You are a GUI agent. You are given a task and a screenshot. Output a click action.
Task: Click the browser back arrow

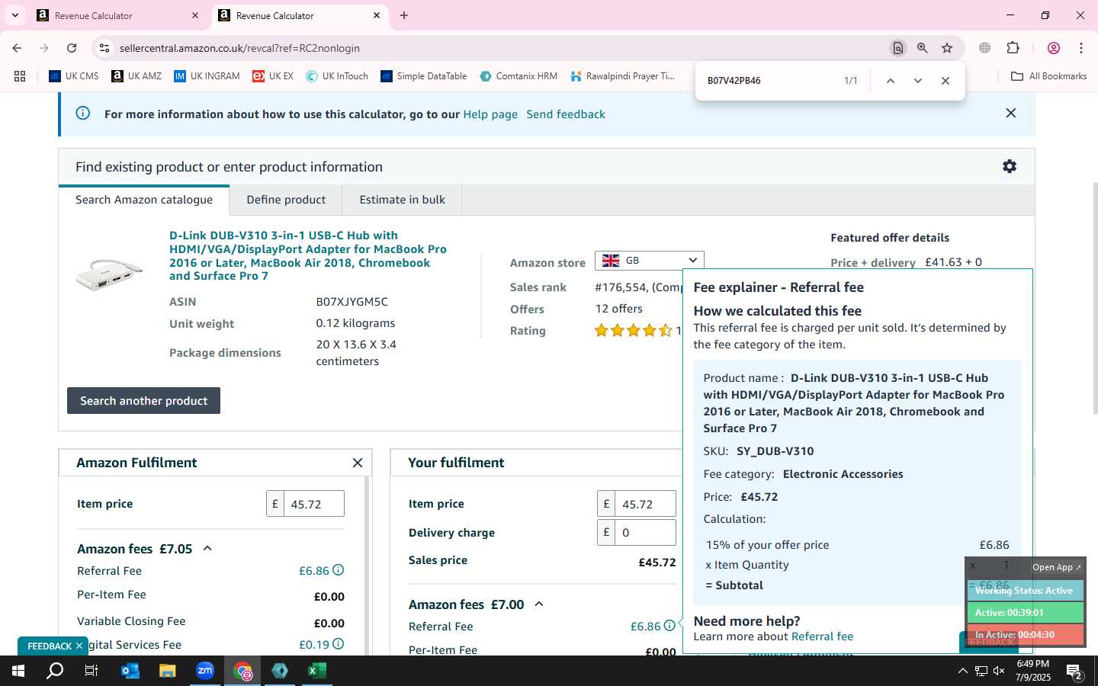[x=17, y=48]
